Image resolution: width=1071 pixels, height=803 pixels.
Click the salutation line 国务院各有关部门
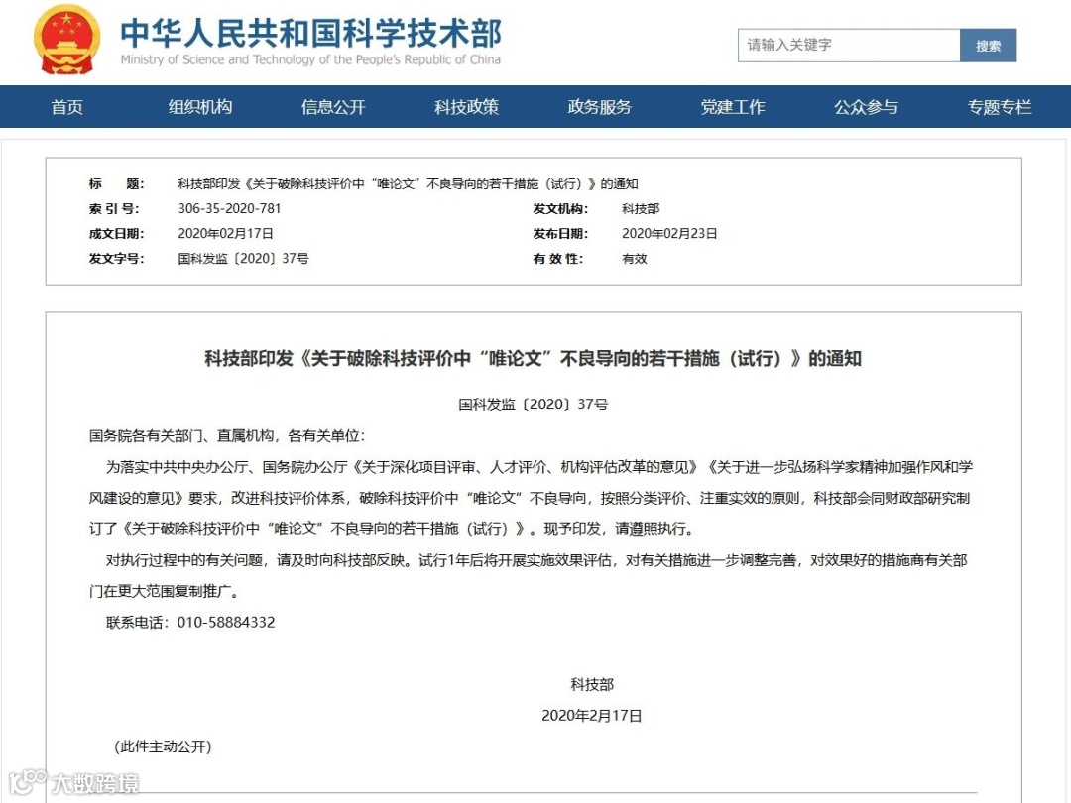point(227,435)
